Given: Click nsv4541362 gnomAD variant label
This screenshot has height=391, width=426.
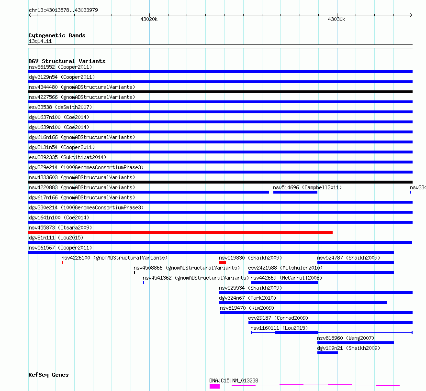Looking at the screenshot, I should [196, 278].
